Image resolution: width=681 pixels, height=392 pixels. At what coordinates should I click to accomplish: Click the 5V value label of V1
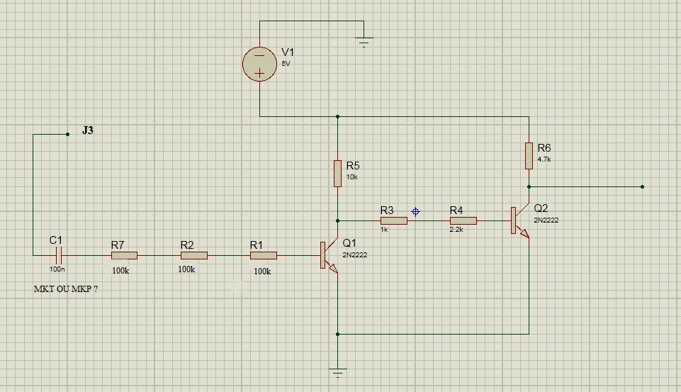[286, 64]
